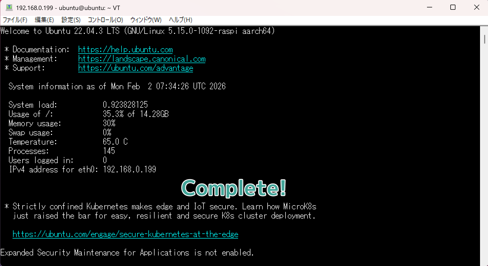This screenshot has height=266, width=488.
Task: Click the vertical scrollbar thumb
Action: (484, 39)
